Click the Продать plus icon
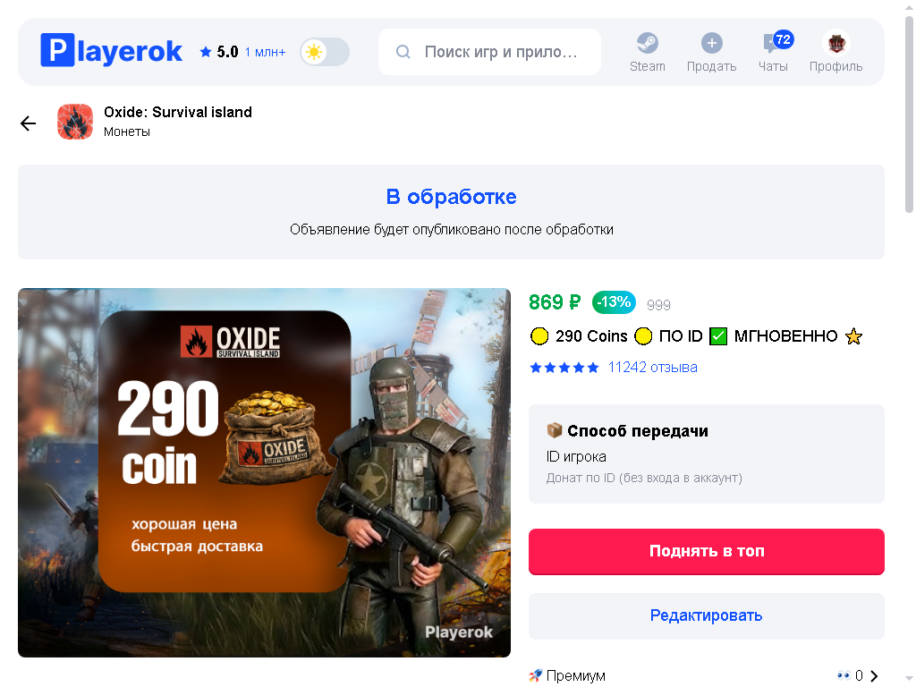The height and width of the screenshot is (687, 916). click(x=711, y=43)
